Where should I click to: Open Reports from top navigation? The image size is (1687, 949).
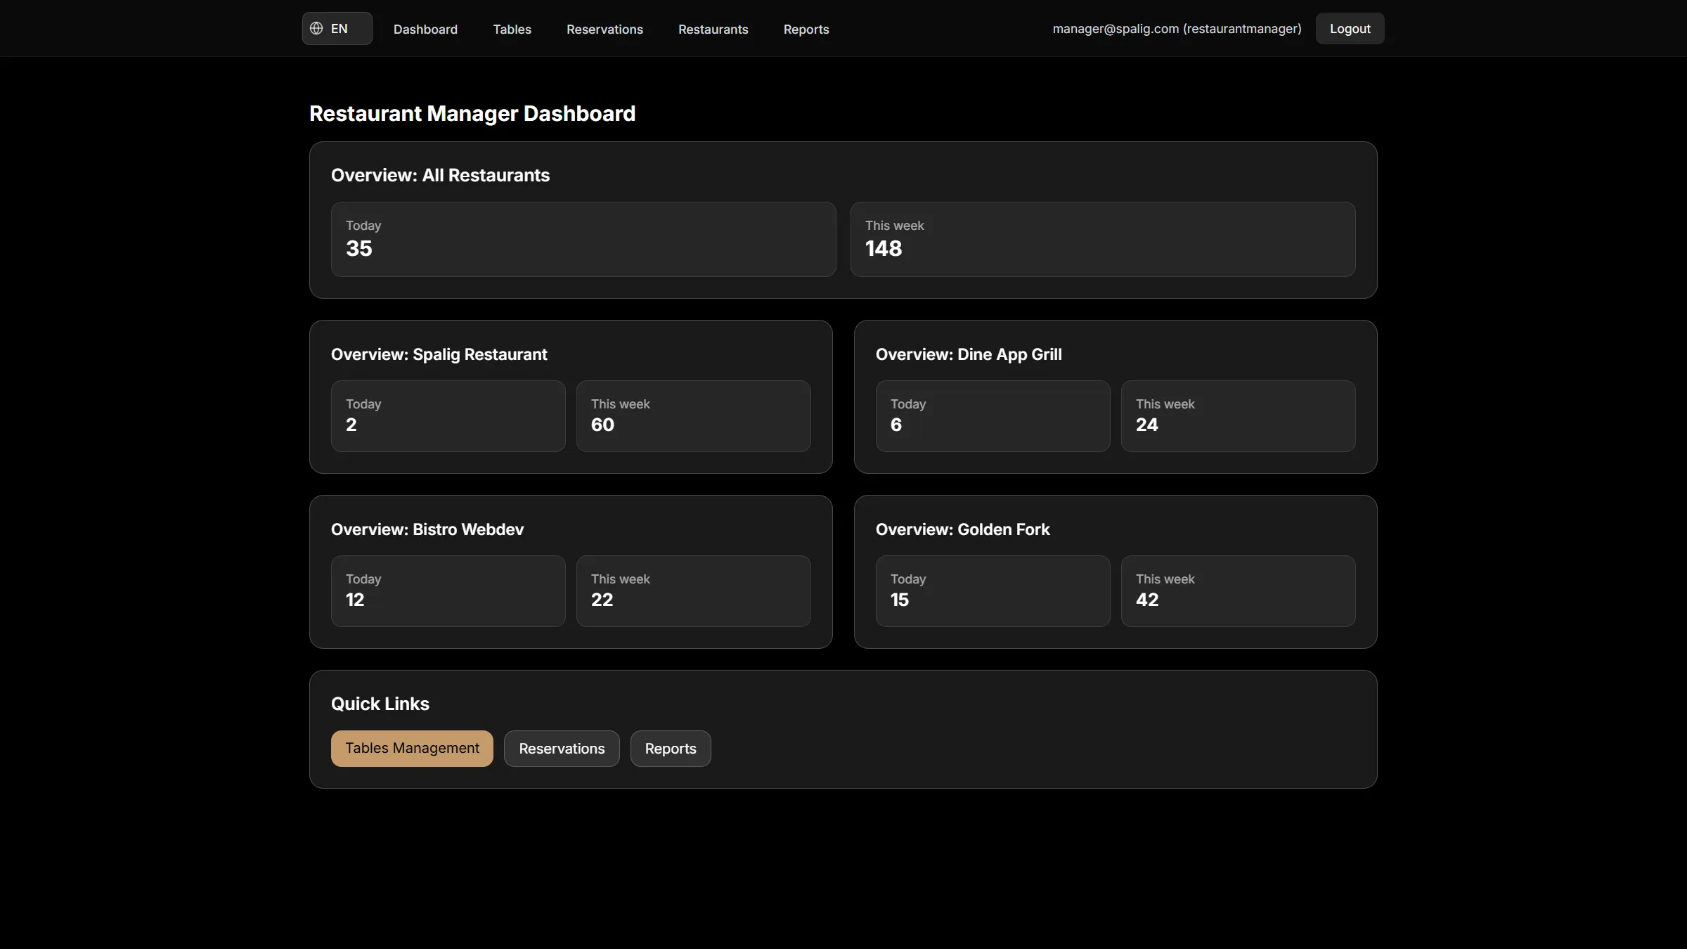[806, 30]
